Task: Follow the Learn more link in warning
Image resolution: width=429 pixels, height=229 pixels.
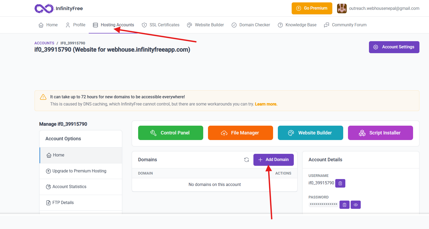Action: tap(266, 104)
